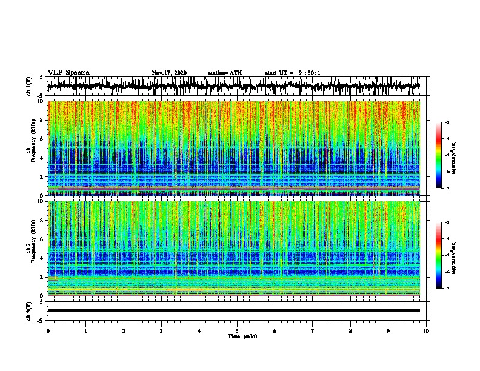Click the "5" tick of the ch.3(V) axis
The image size is (480, 371).
click(x=41, y=302)
